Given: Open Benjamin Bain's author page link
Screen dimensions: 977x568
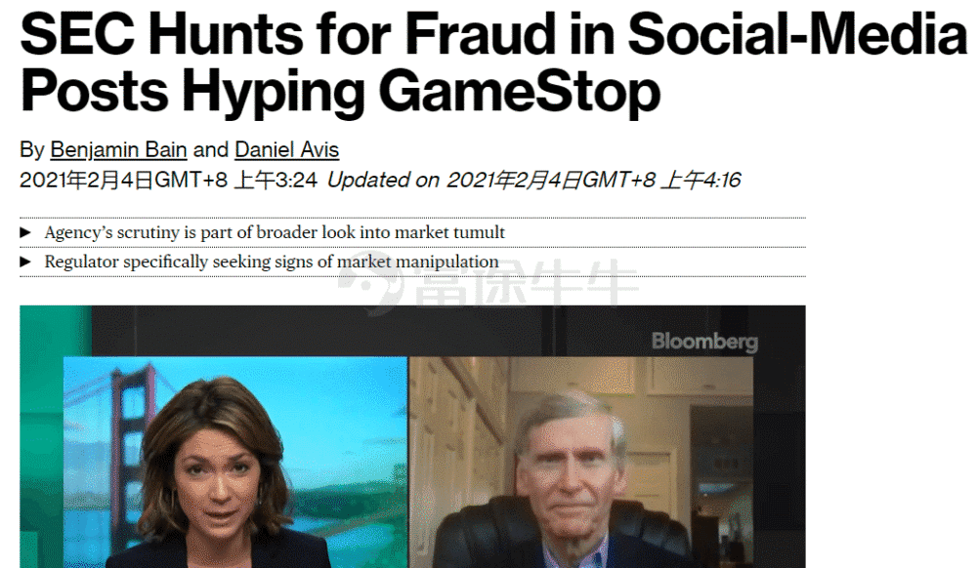Looking at the screenshot, I should coord(118,150).
